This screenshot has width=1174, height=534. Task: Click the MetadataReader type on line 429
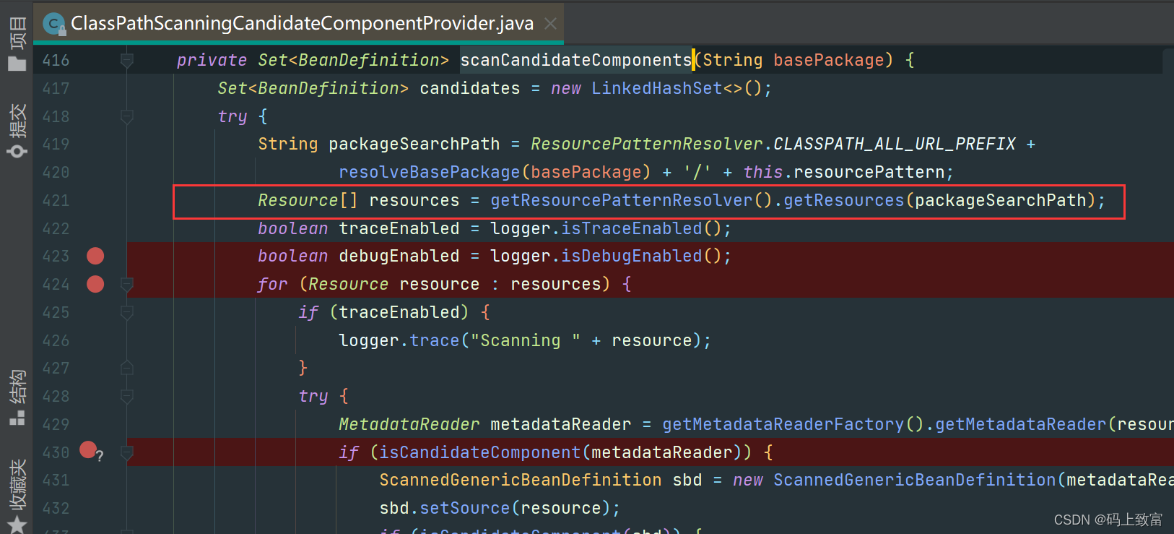(409, 424)
